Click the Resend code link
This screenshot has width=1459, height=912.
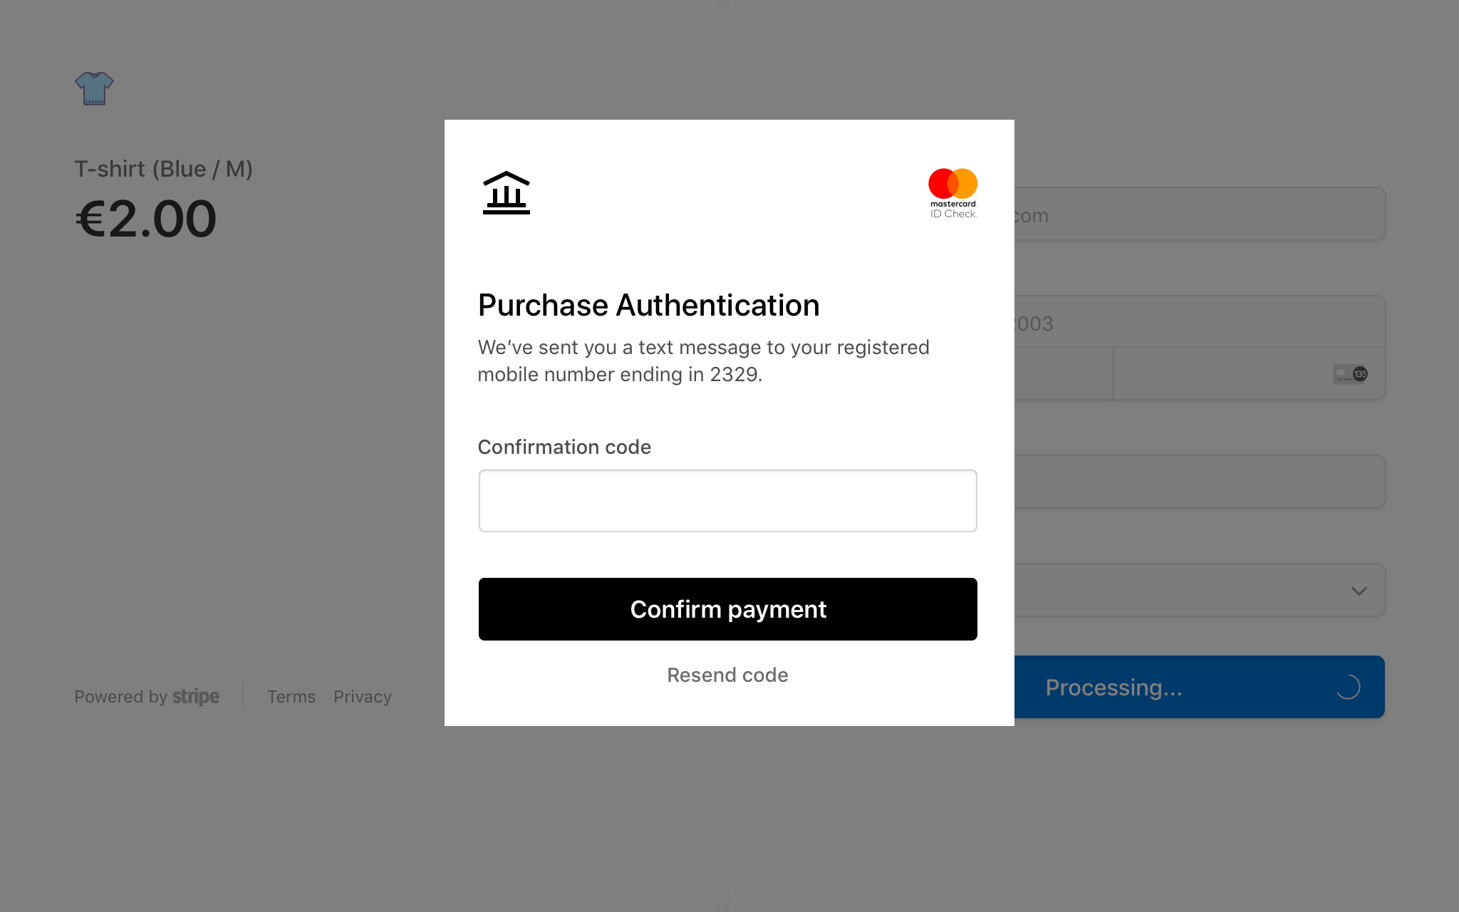pos(727,674)
